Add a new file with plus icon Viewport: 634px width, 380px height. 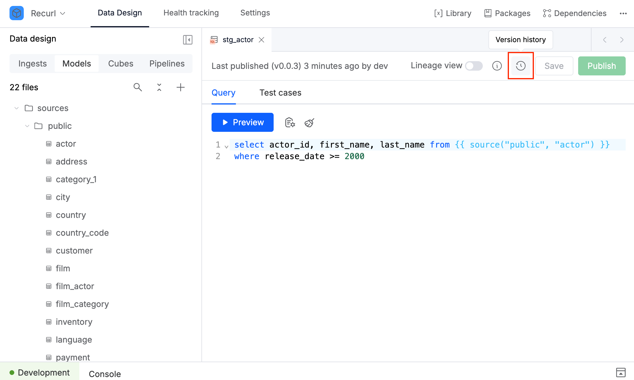pos(180,87)
